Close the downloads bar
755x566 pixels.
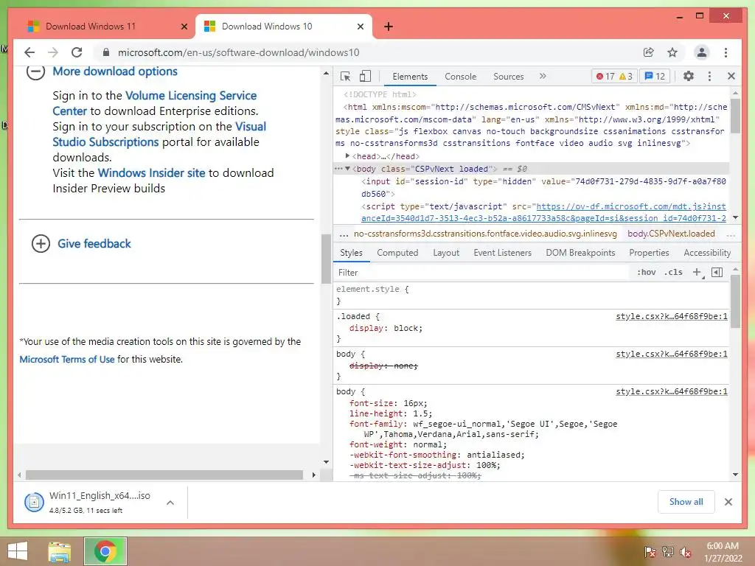click(728, 502)
